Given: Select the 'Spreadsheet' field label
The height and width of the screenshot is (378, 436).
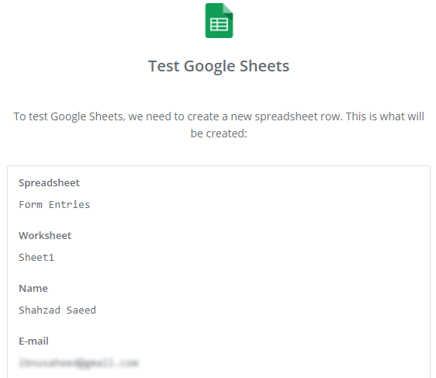Looking at the screenshot, I should (49, 183).
